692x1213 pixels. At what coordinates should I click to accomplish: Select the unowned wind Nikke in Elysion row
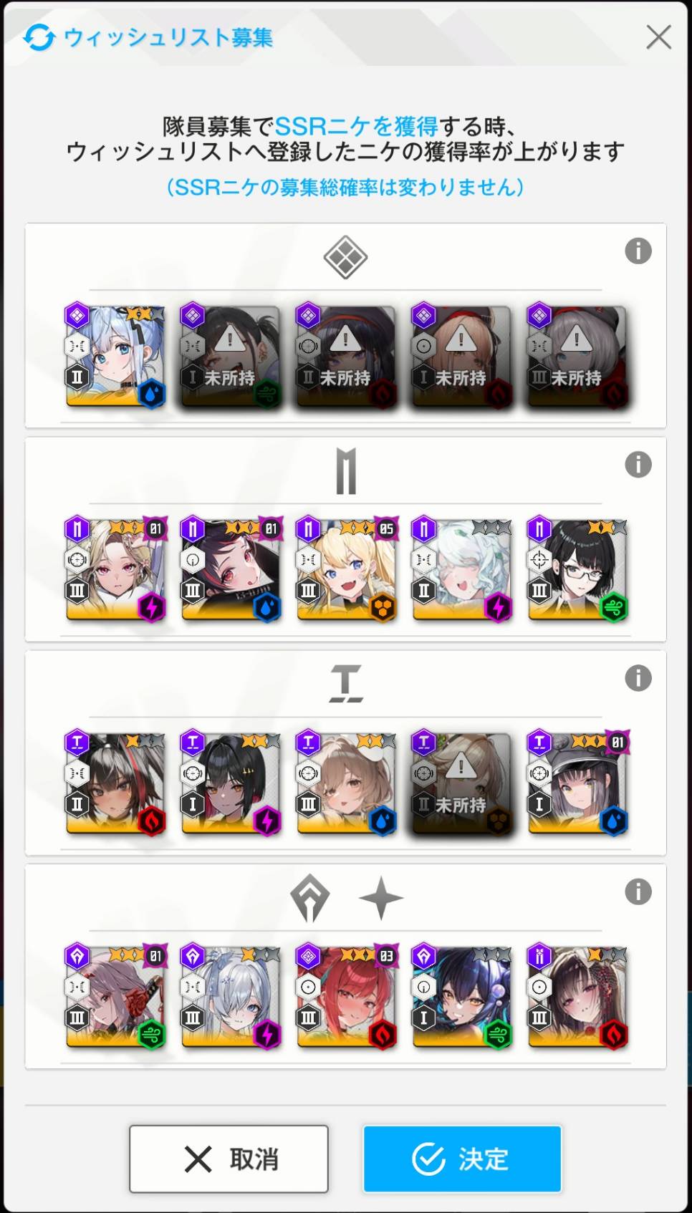coord(231,357)
